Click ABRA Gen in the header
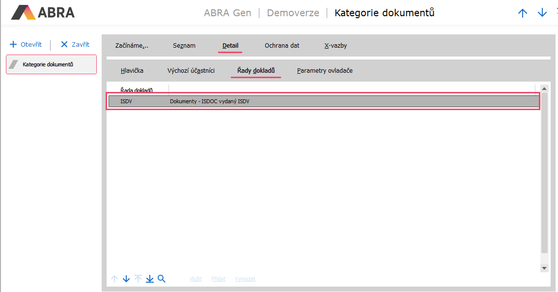The width and height of the screenshot is (558, 292). pos(227,13)
